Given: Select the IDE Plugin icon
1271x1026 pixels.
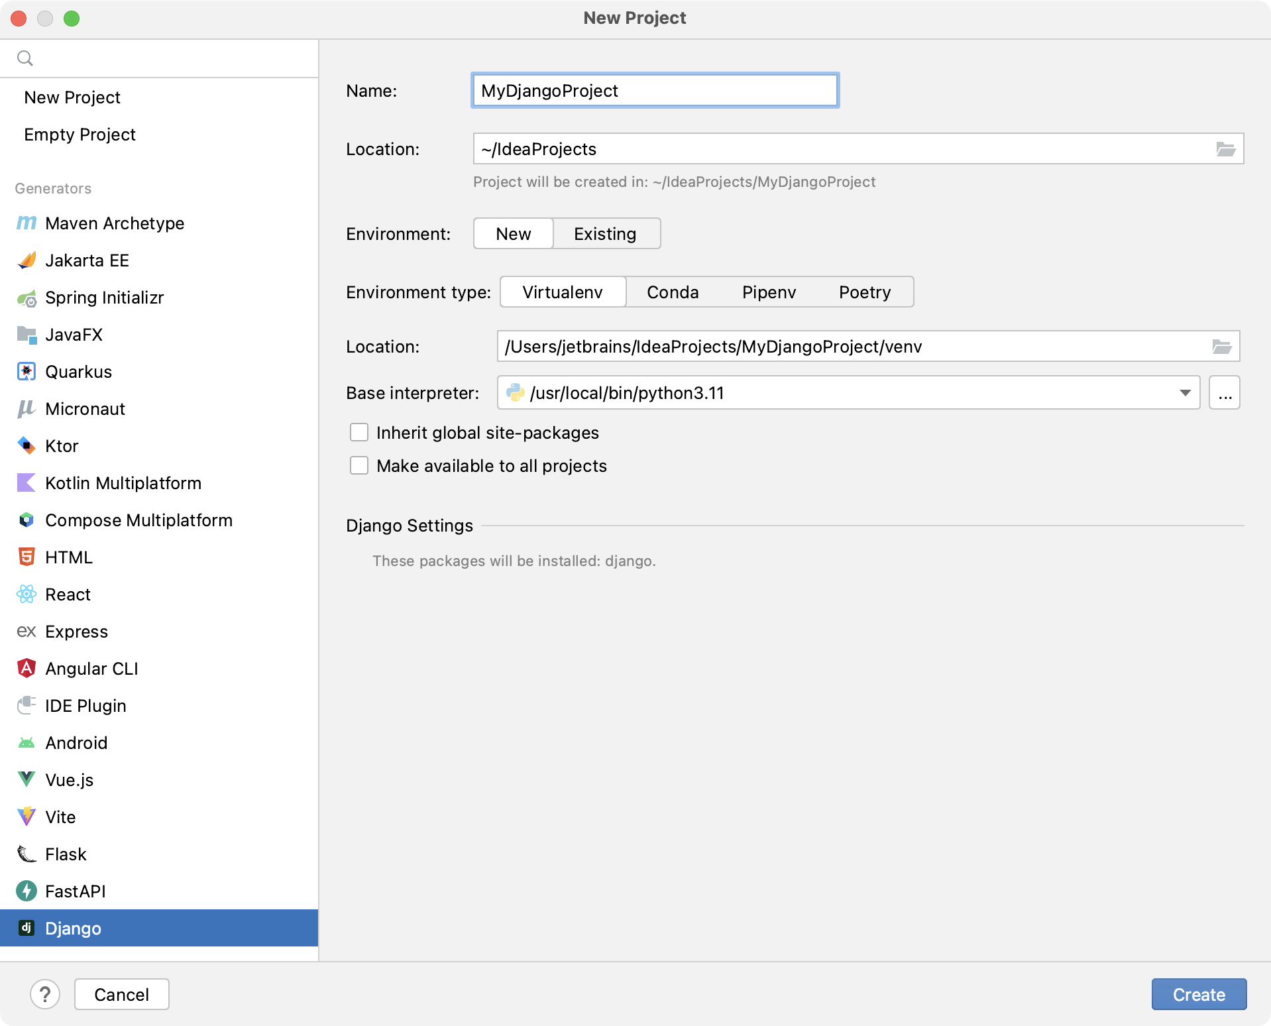Looking at the screenshot, I should click(27, 706).
